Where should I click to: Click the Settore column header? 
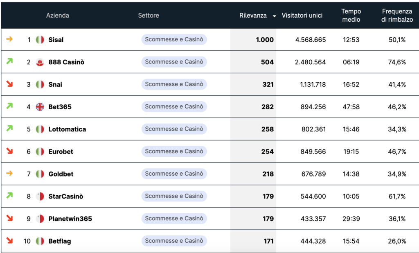pyautogui.click(x=148, y=16)
